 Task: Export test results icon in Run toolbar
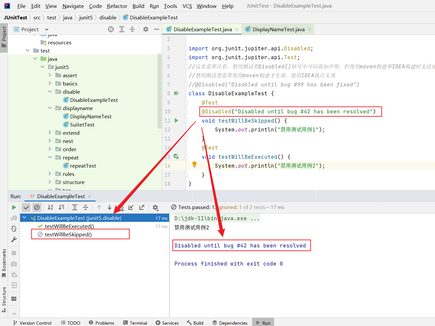(142, 207)
